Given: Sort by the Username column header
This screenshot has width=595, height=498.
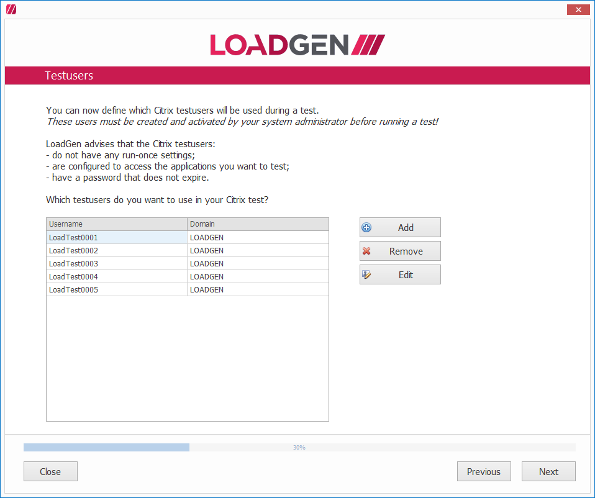Looking at the screenshot, I should coord(117,224).
